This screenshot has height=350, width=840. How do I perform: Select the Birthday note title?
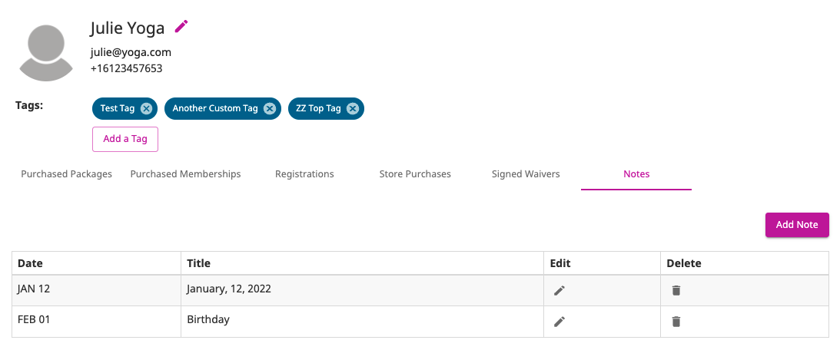click(208, 320)
